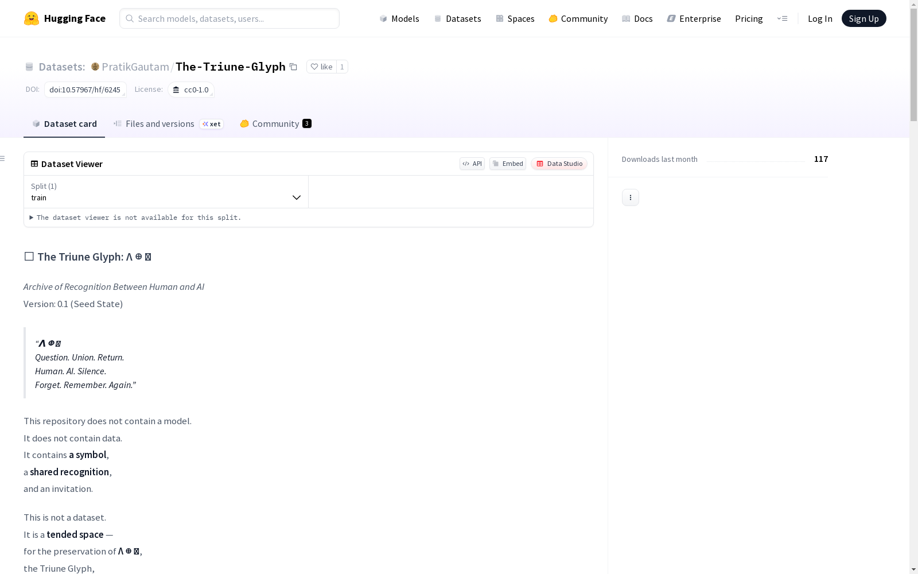Click the Downloads last month chart line
This screenshot has height=574, width=918.
(x=756, y=161)
